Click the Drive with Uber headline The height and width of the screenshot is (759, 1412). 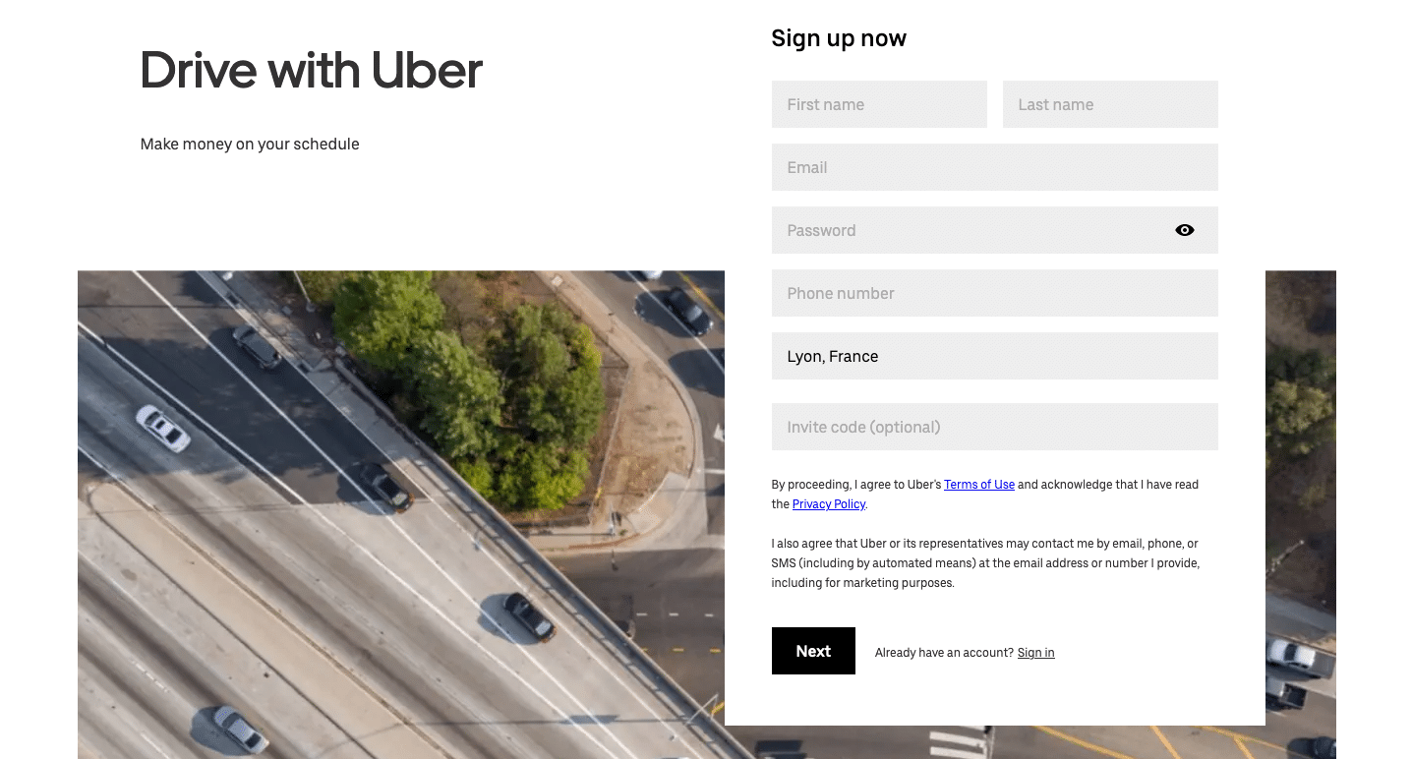(x=312, y=71)
